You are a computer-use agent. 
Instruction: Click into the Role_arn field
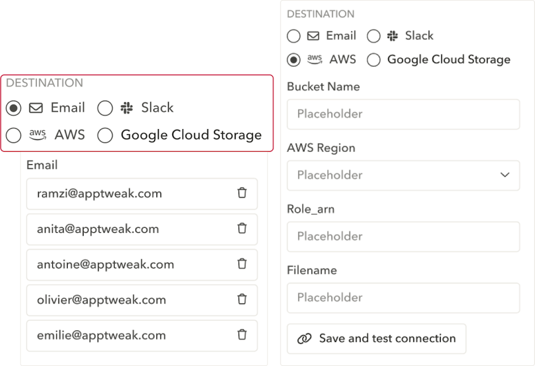(x=403, y=236)
